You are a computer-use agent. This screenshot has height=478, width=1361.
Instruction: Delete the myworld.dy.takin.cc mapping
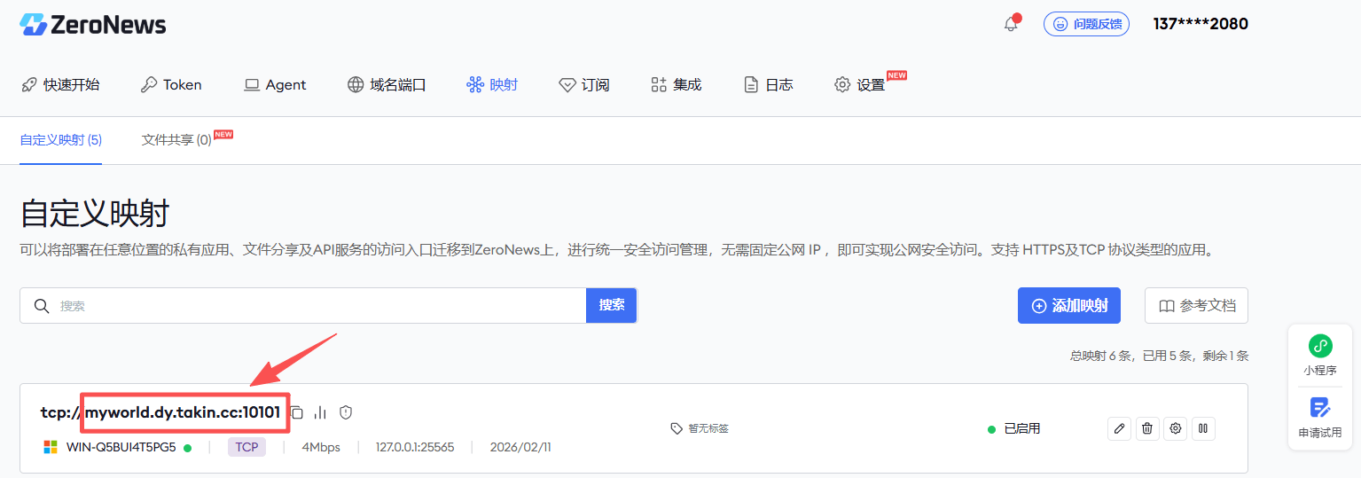pyautogui.click(x=1147, y=428)
